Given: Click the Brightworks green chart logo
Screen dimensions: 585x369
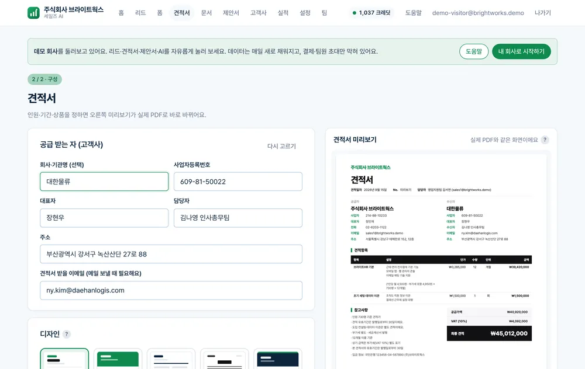Looking at the screenshot, I should (33, 13).
